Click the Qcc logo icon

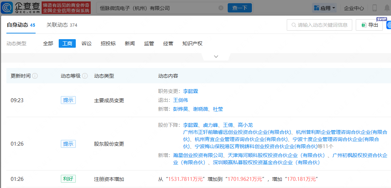(x=6, y=8)
